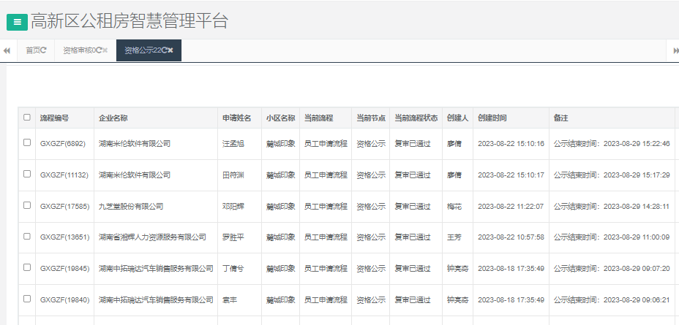Viewport: 679px width, 325px height.
Task: Click process number GXGZF(13651)
Action: click(x=64, y=237)
